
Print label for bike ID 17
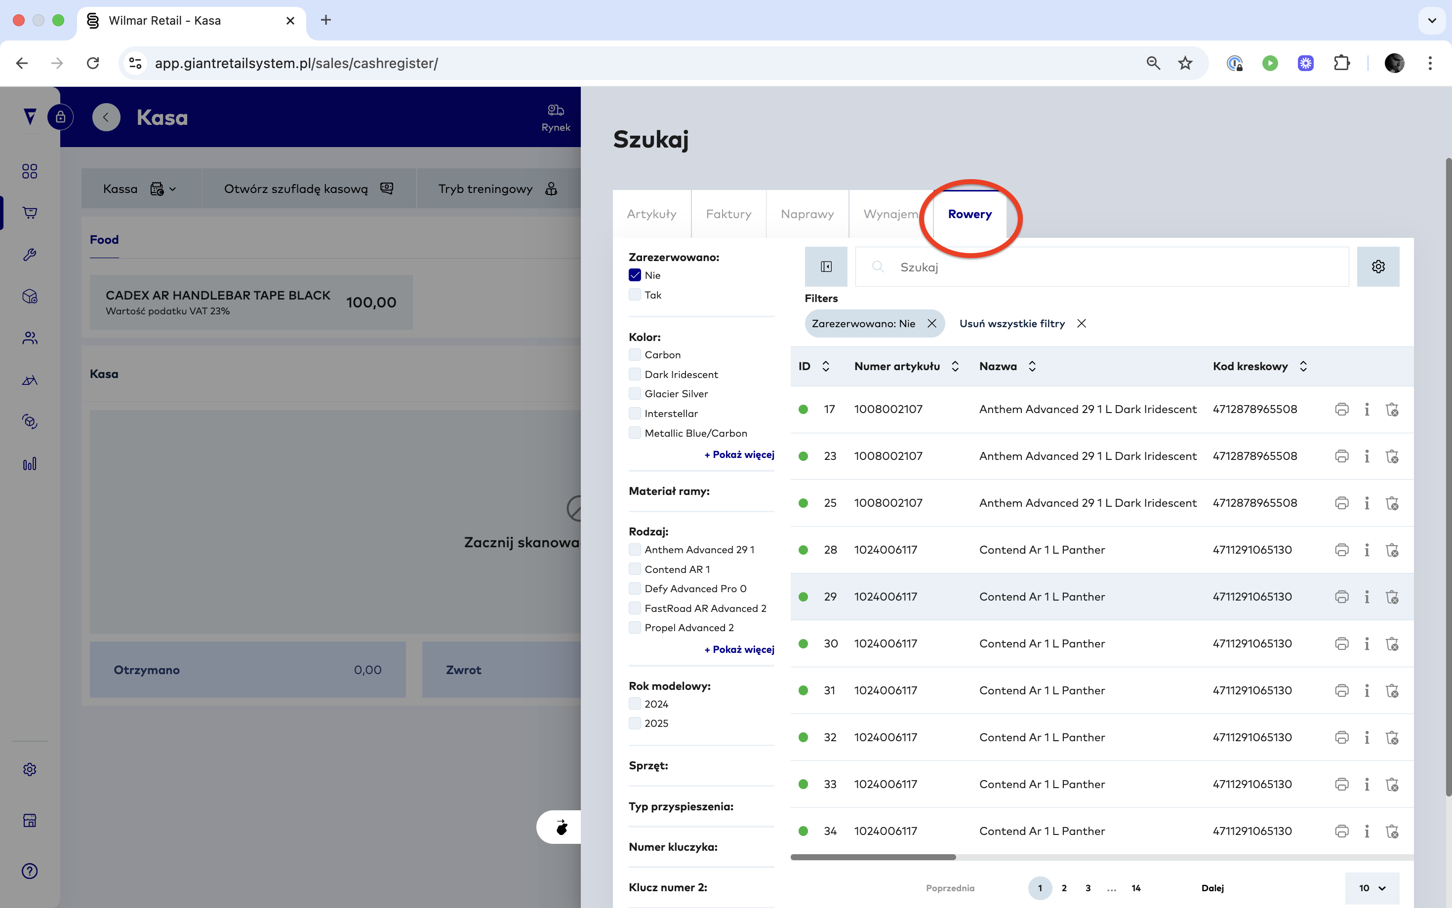pyautogui.click(x=1341, y=410)
